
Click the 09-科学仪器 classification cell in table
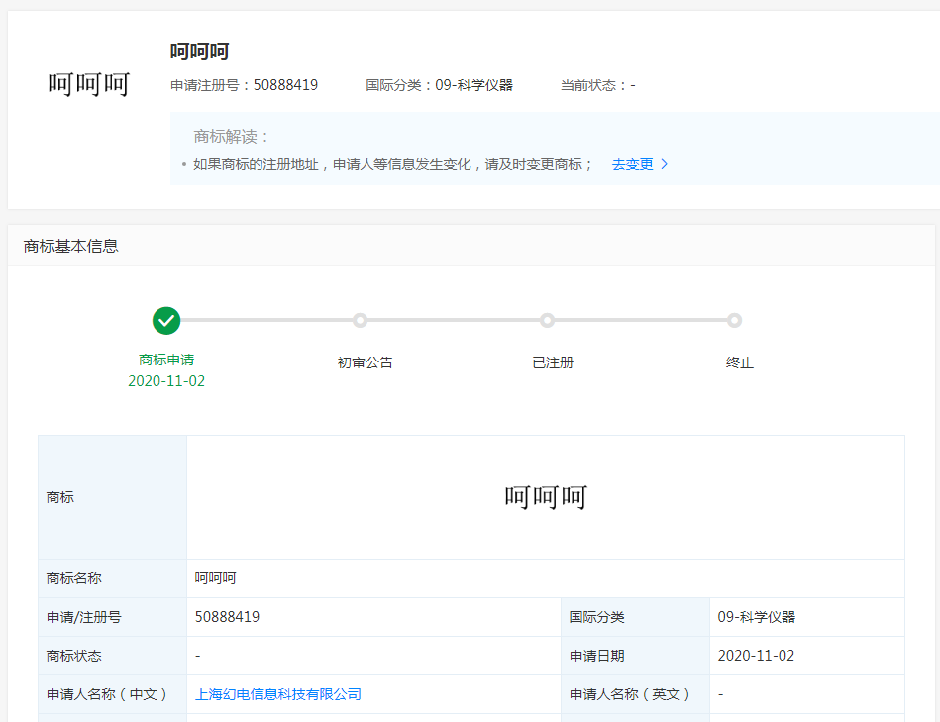pos(757,617)
